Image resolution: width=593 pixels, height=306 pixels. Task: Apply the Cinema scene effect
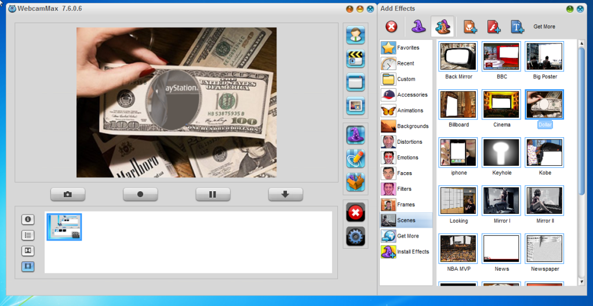tap(501, 104)
